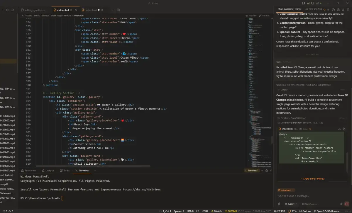Screen dimensions: 352x213
Task: Run the second index.html tab's play icon
Action: [103, 10]
